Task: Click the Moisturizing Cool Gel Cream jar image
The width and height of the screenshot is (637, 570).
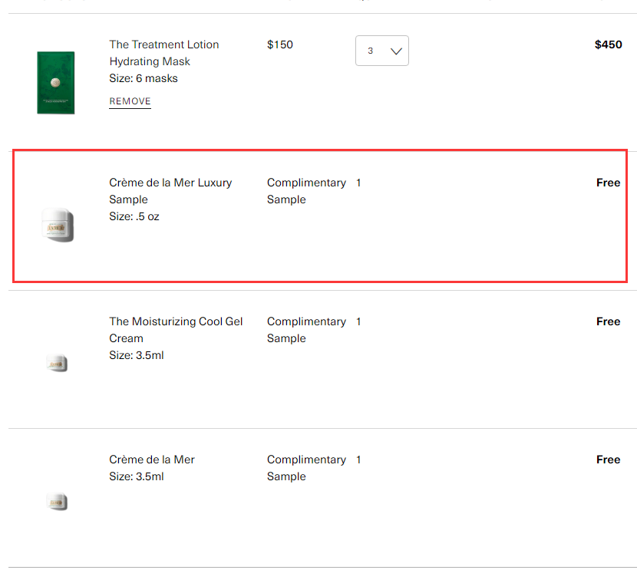Action: [57, 363]
